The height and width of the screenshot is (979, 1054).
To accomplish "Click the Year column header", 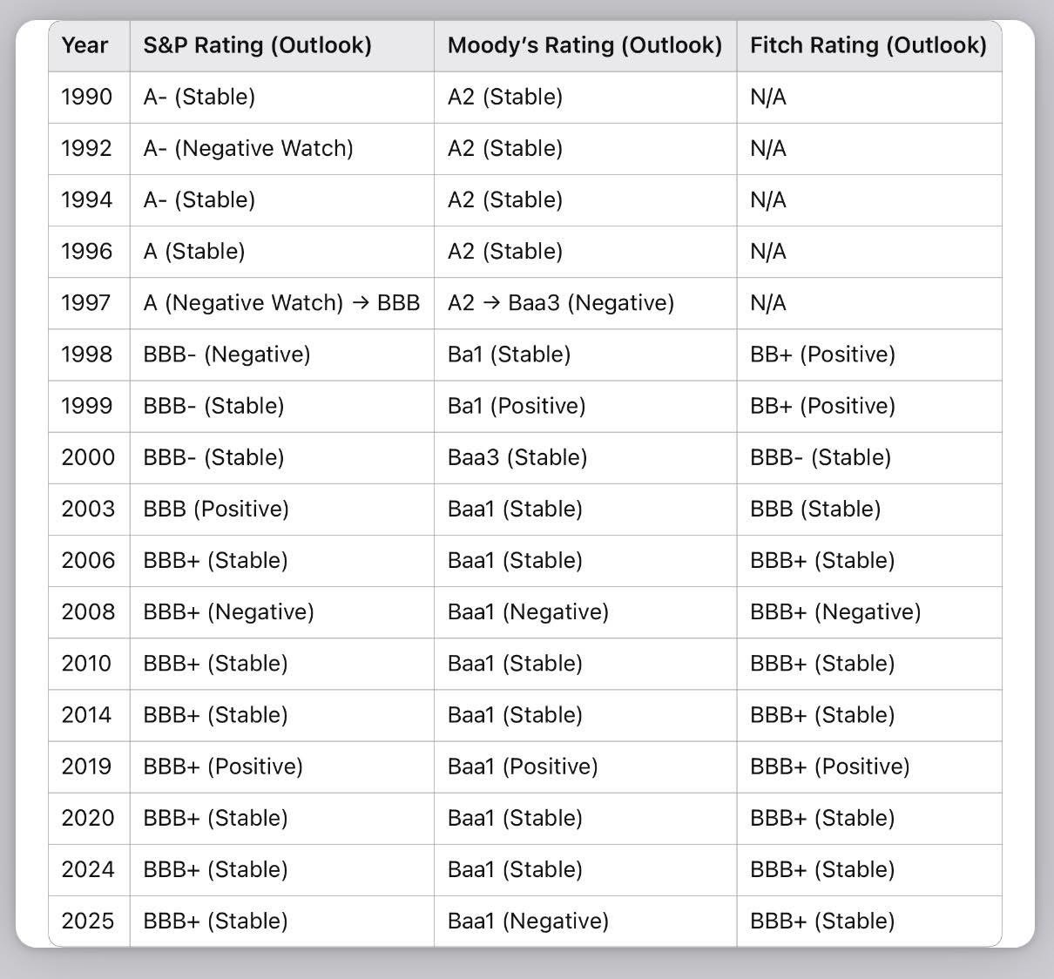I will click(x=85, y=45).
